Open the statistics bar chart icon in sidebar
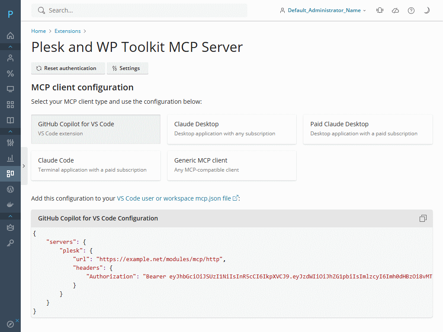The height and width of the screenshot is (332, 443). (10, 158)
